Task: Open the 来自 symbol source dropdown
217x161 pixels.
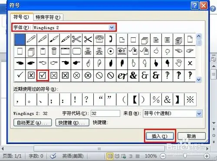Action: tap(199, 114)
